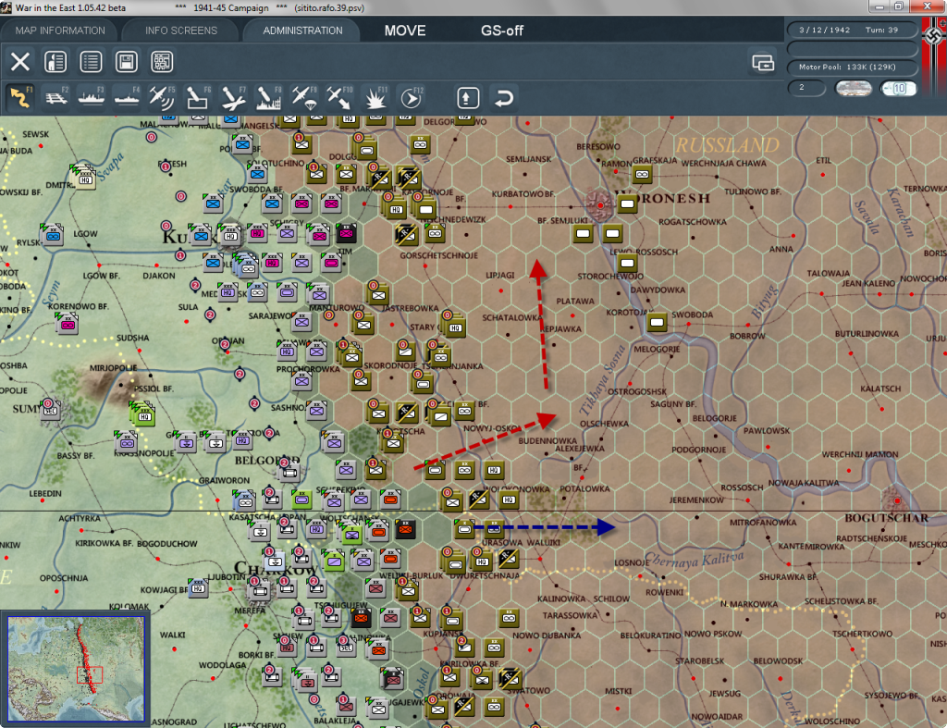Select Soviet unit at LEWO ROSSOSCH

(x=628, y=263)
